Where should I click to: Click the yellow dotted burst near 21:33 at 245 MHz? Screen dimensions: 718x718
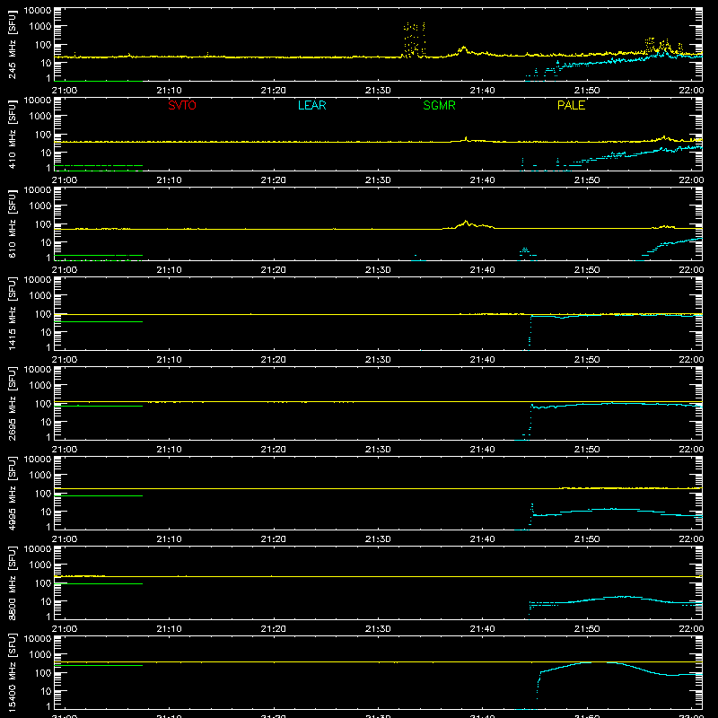tap(415, 39)
